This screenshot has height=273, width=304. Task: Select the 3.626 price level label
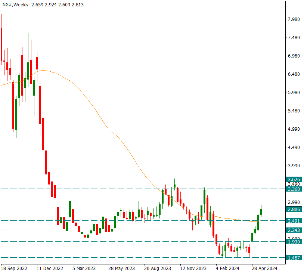pyautogui.click(x=294, y=179)
